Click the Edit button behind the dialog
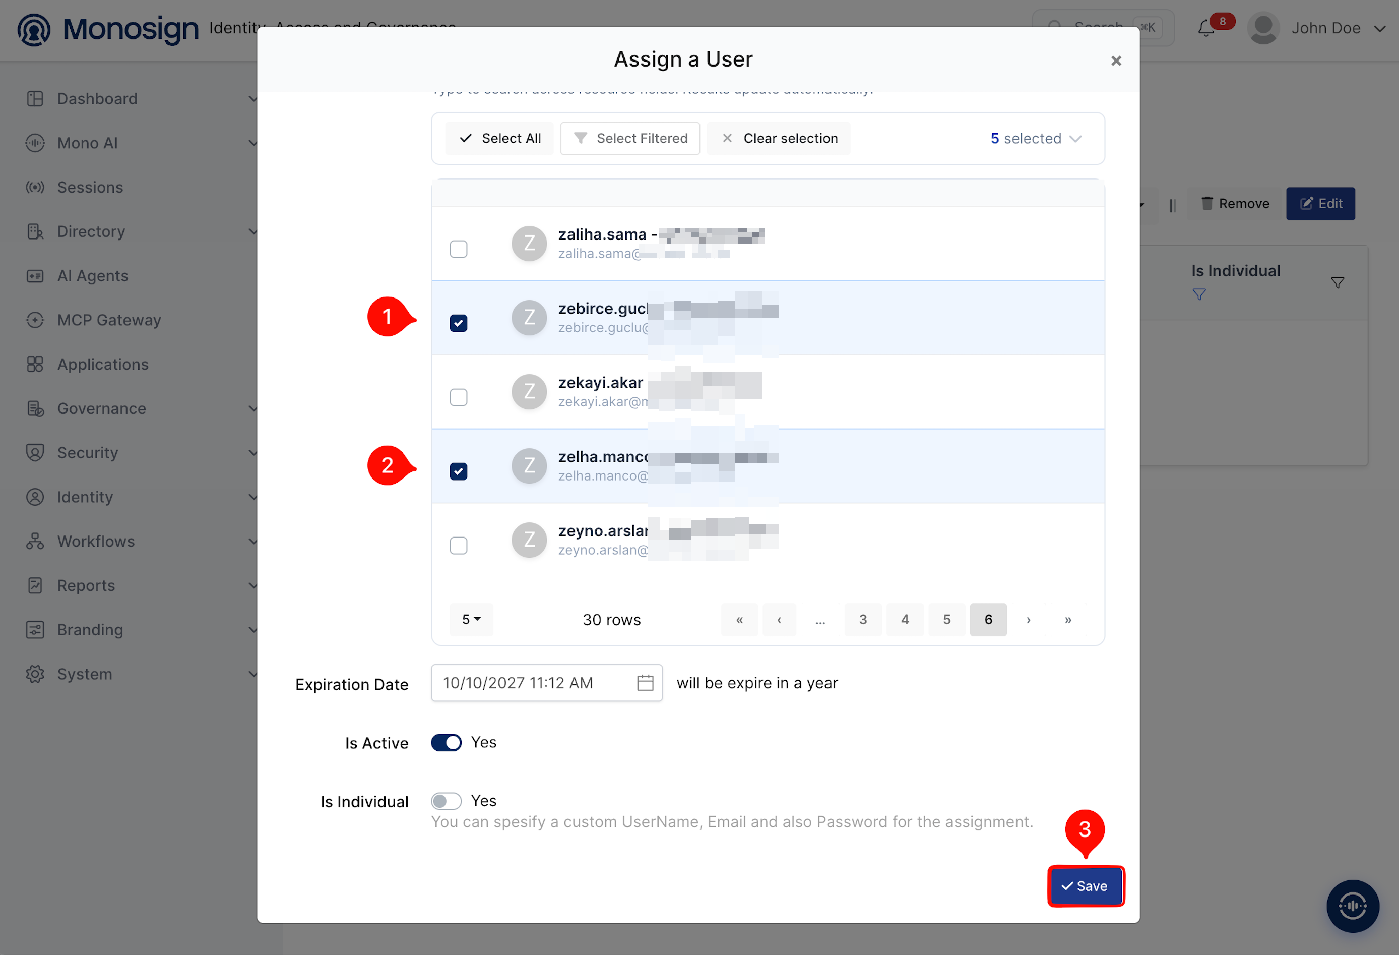Viewport: 1399px width, 955px height. 1320,204
